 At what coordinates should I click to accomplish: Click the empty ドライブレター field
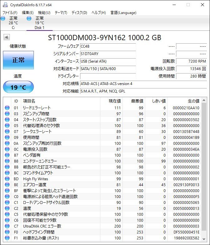pos(108,76)
